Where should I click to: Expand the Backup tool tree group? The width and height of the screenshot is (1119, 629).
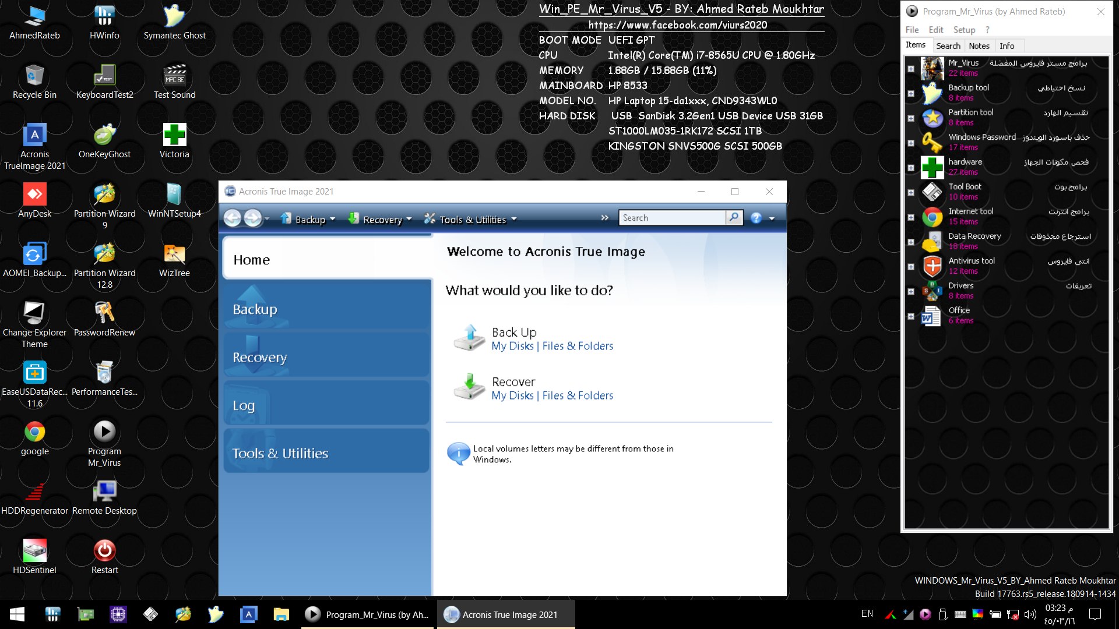tap(911, 93)
